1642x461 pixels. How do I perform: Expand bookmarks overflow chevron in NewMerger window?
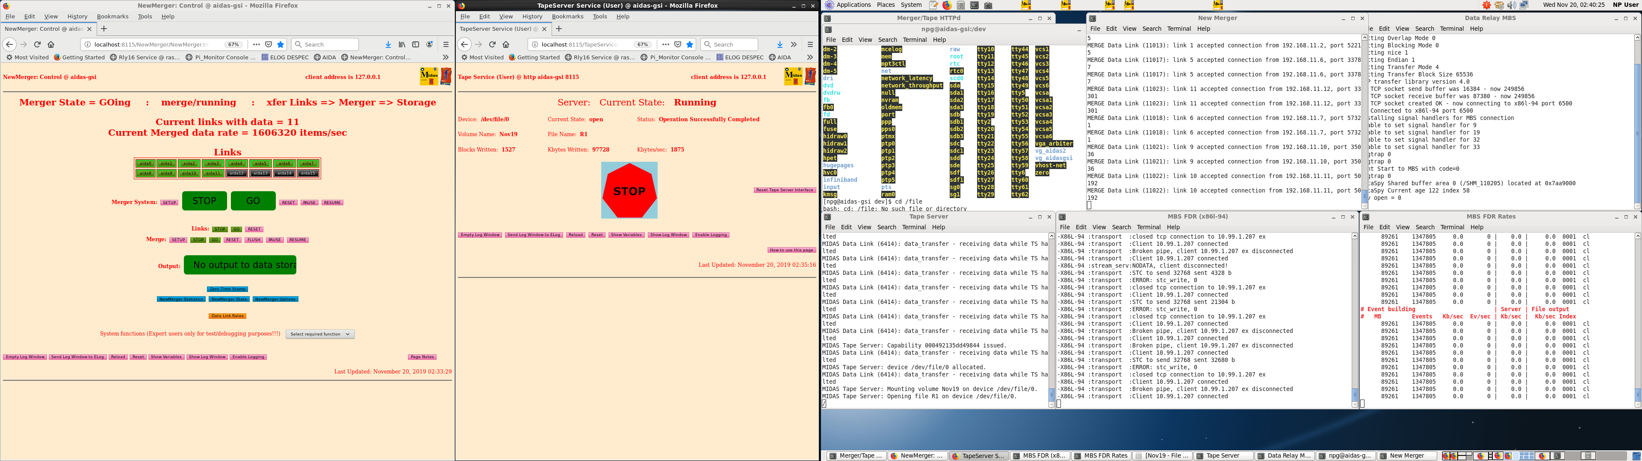pos(446,57)
